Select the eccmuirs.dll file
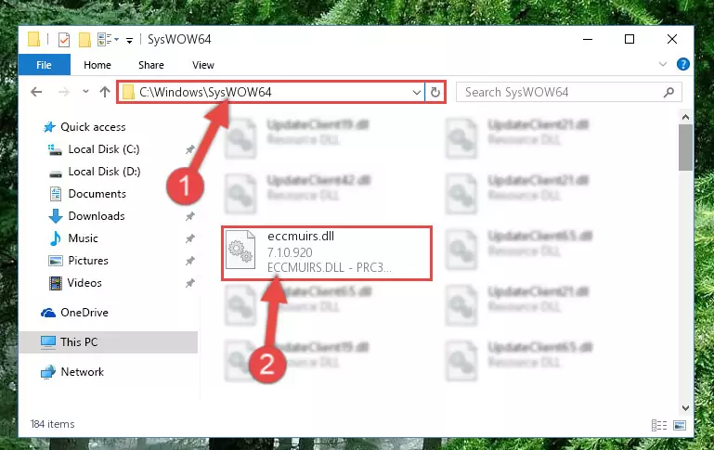 point(327,253)
